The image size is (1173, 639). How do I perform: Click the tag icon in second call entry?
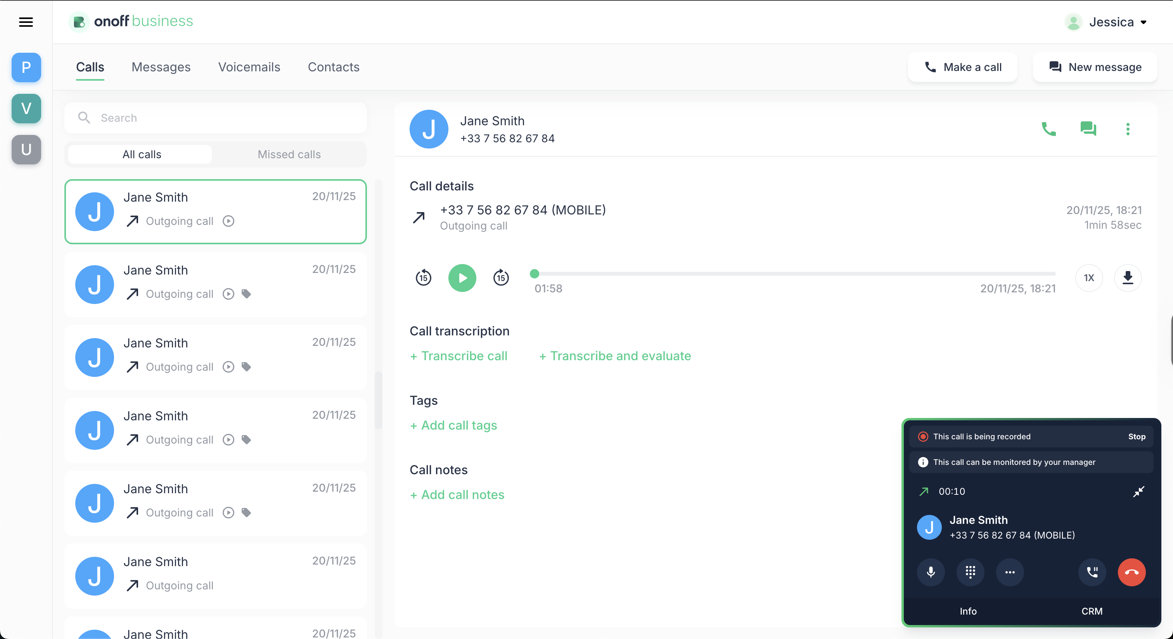[x=246, y=294]
